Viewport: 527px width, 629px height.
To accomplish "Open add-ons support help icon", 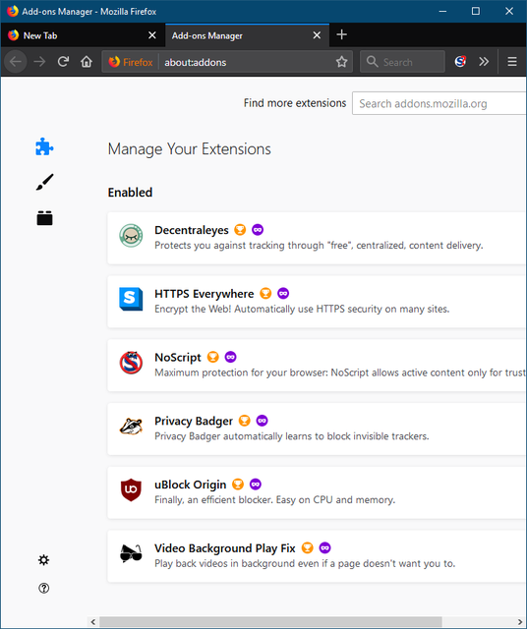I will pos(43,588).
